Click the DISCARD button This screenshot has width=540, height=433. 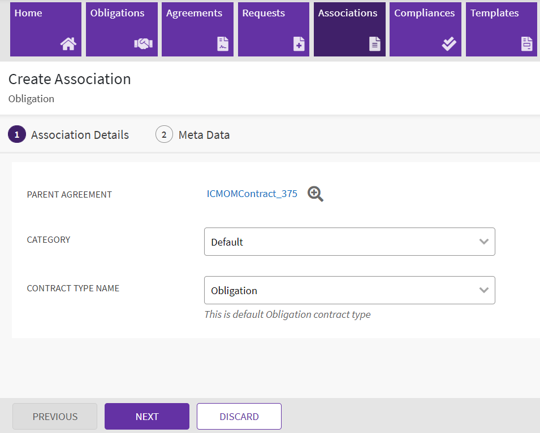tap(239, 417)
